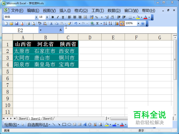Viewport: 179px width, 134px height.
Task: Apply Percent style formatting
Action: [x=96, y=17]
